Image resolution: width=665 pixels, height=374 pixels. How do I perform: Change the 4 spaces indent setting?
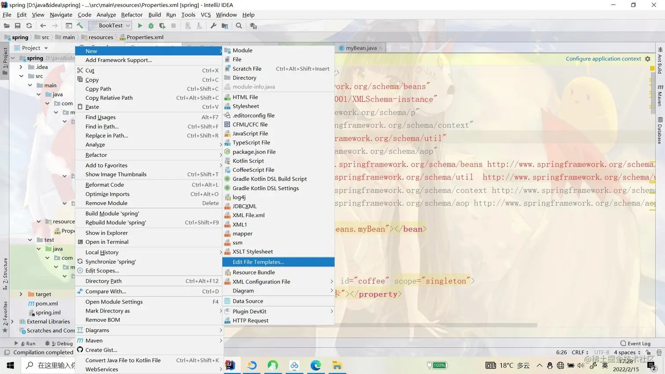point(627,352)
